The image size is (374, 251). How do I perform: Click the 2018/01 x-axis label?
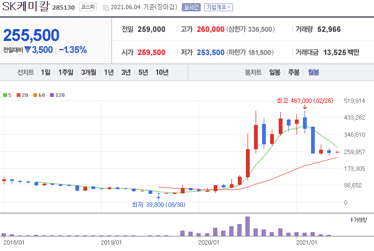(x=14, y=242)
